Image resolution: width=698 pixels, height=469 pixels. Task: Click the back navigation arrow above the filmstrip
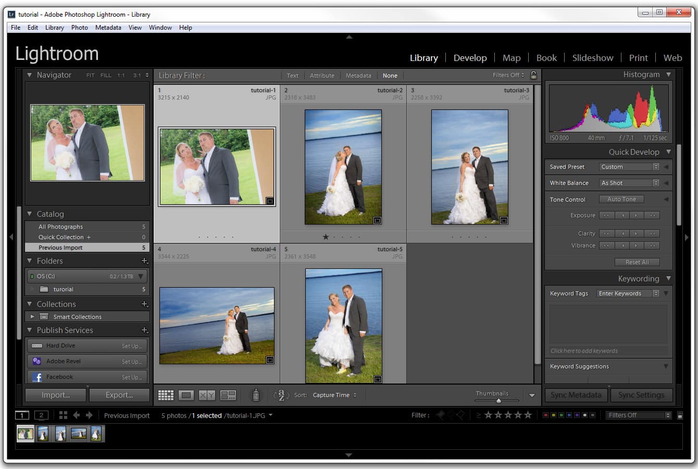click(x=77, y=415)
